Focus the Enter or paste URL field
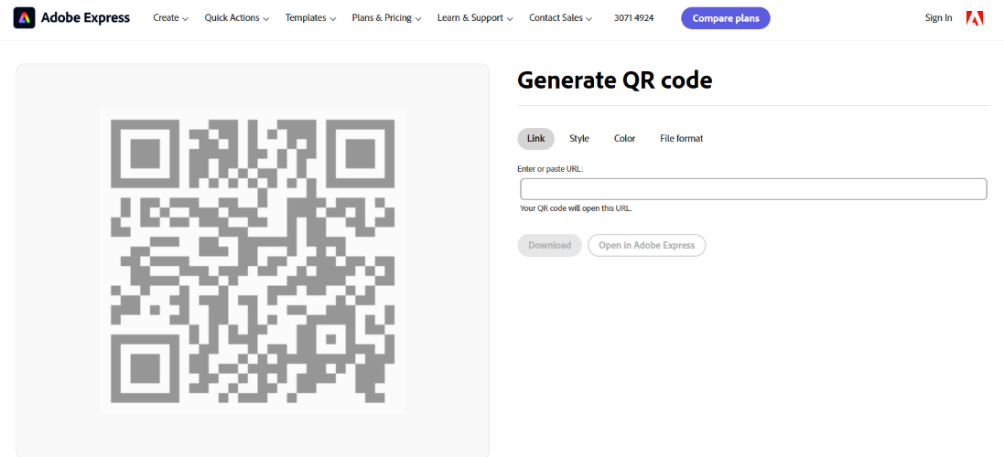 [x=753, y=189]
